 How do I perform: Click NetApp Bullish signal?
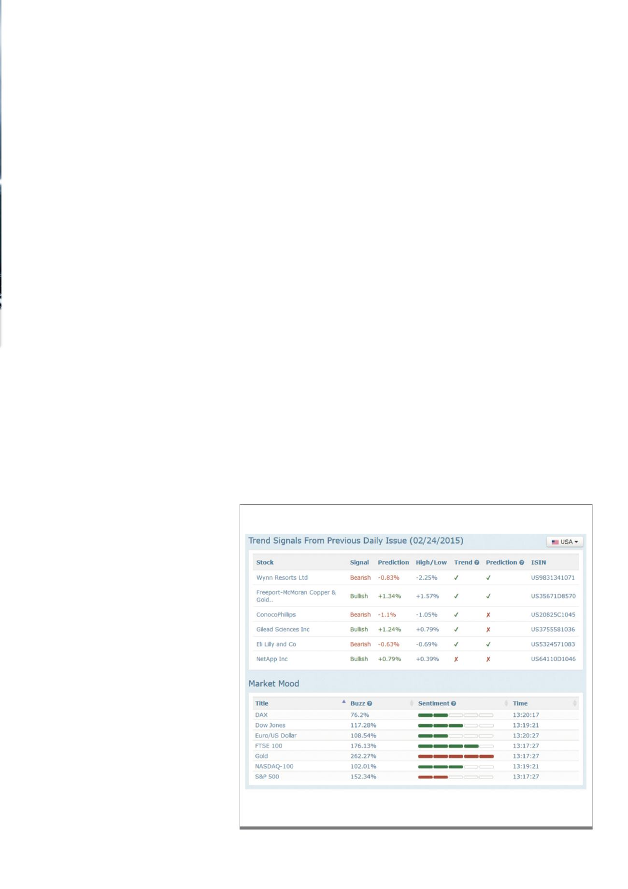point(359,659)
